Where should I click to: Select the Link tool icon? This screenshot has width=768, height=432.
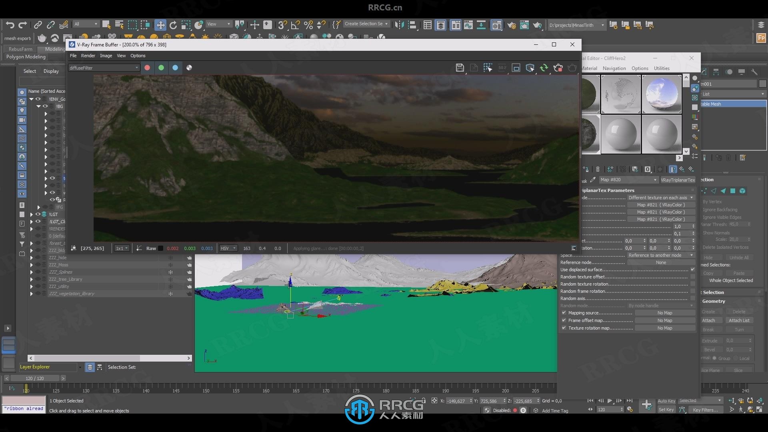point(38,25)
